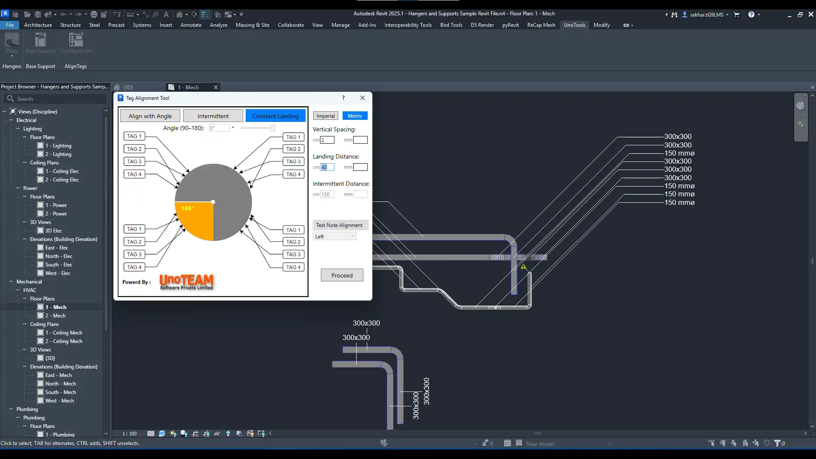816x459 pixels.
Task: Click the Vertical Spacing cm input field
Action: [x=327, y=140]
